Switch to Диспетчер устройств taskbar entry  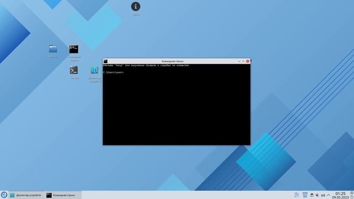pyautogui.click(x=26, y=195)
